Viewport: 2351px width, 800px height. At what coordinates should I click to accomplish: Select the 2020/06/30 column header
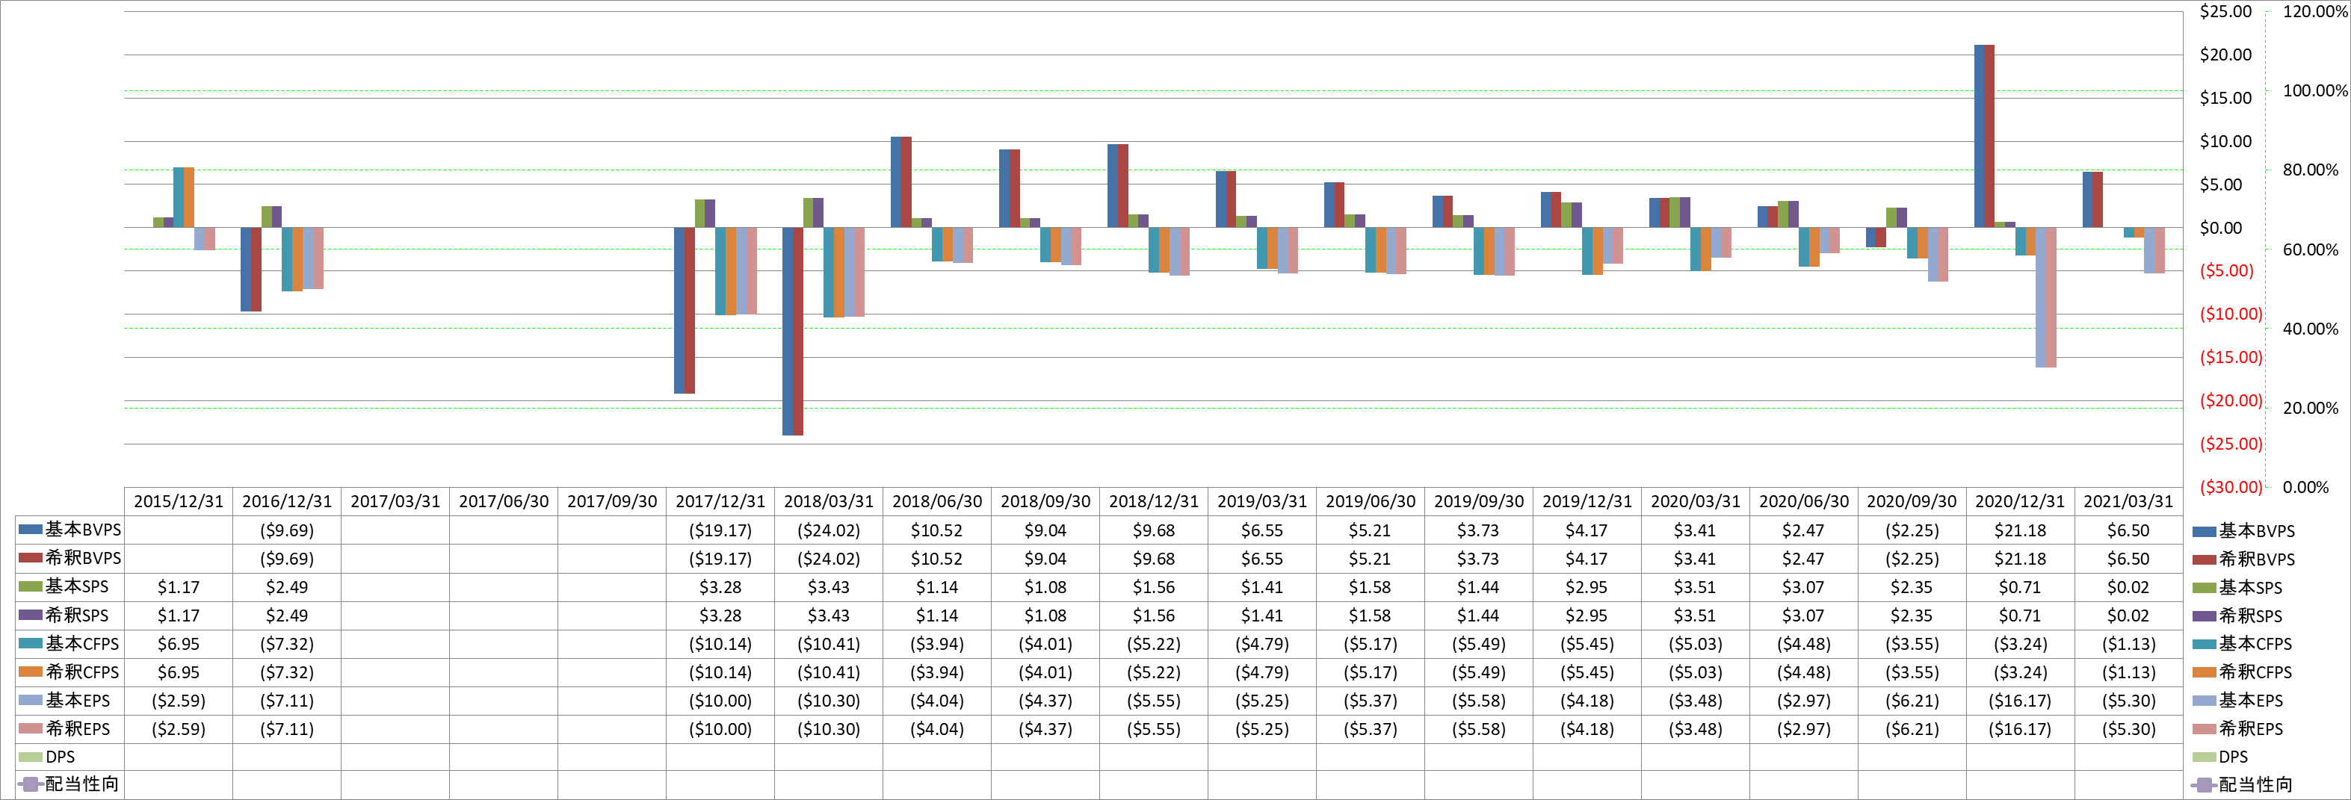(1803, 502)
